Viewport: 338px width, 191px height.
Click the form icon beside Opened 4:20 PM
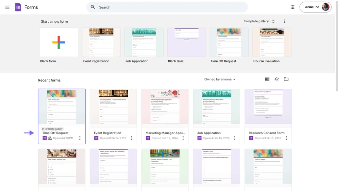click(x=44, y=138)
